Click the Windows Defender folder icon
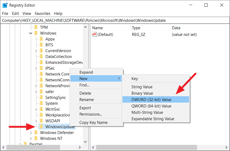The width and height of the screenshot is (230, 151). (36, 133)
